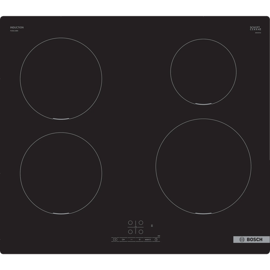Click the Bosch brand logo badge
The image size is (270, 270).
pos(251,239)
